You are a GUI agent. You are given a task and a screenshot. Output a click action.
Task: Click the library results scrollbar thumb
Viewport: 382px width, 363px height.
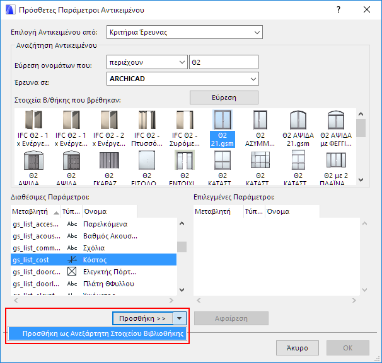(x=361, y=128)
